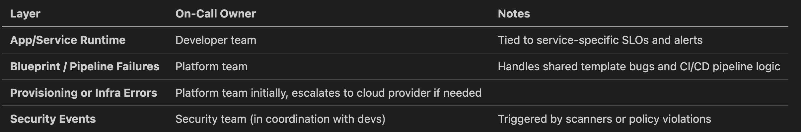Click the scanners or policy violations note

pos(604,119)
